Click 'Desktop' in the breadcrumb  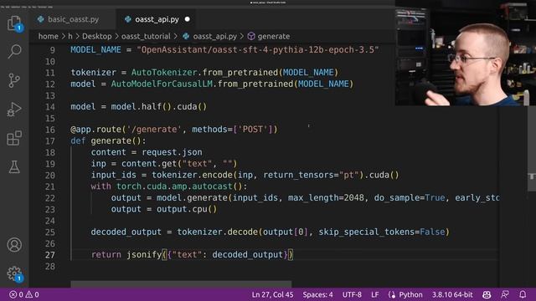click(x=97, y=36)
